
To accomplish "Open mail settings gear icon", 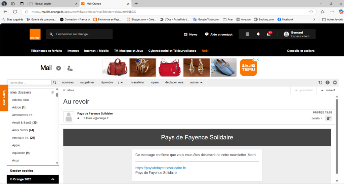I will (335, 83).
